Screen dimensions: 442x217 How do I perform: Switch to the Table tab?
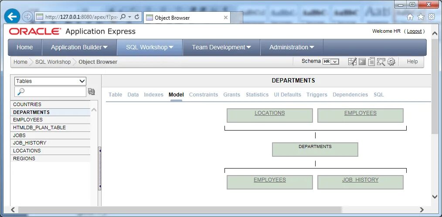[115, 95]
